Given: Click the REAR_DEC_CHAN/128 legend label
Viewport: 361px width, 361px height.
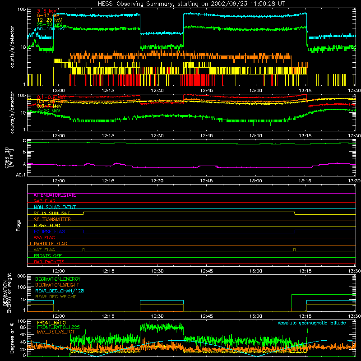Looking at the screenshot, I should (x=60, y=291).
